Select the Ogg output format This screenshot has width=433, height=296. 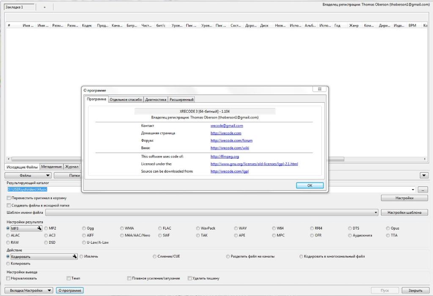coord(88,228)
